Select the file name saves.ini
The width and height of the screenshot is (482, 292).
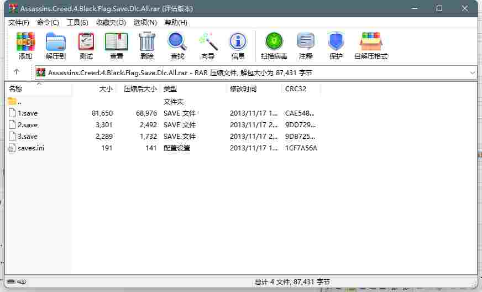point(31,148)
